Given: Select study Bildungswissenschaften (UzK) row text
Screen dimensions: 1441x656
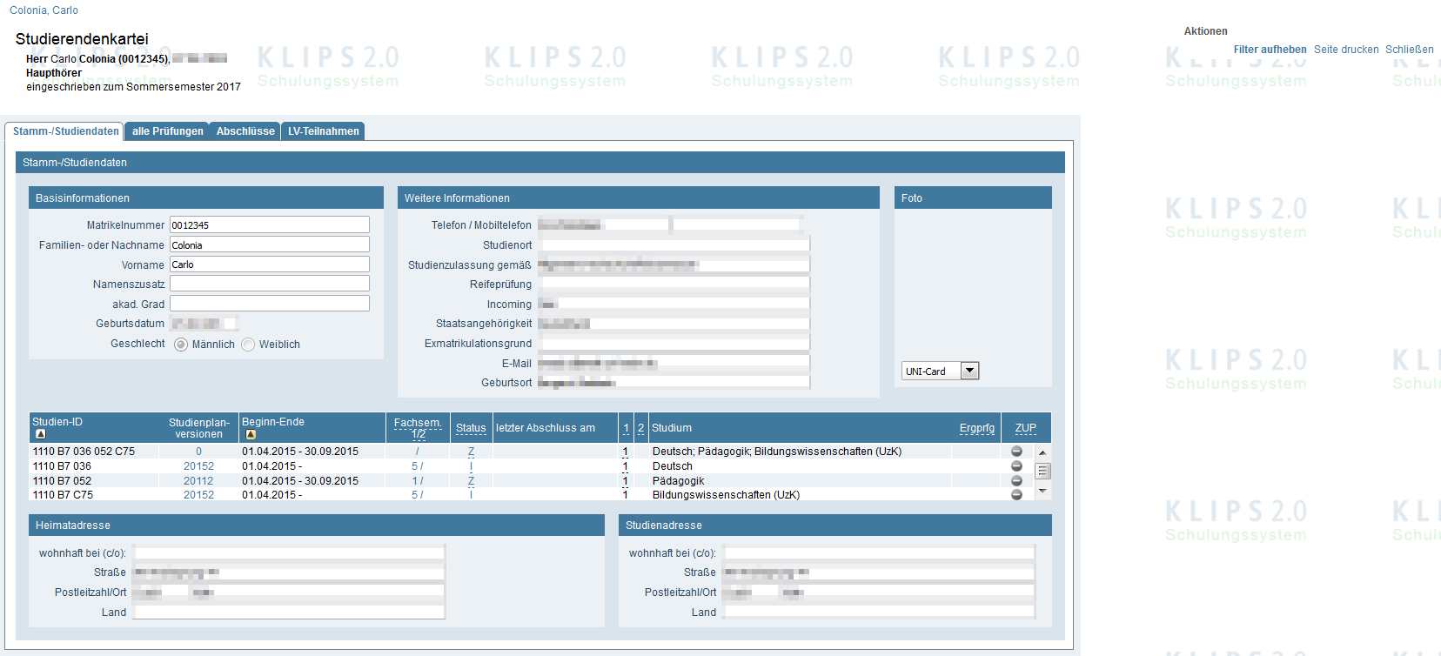Looking at the screenshot, I should coord(726,495).
